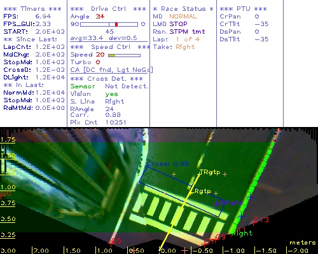
Task: Click the CA [DC fnd, Lgt NoGo] status line
Action: point(111,70)
